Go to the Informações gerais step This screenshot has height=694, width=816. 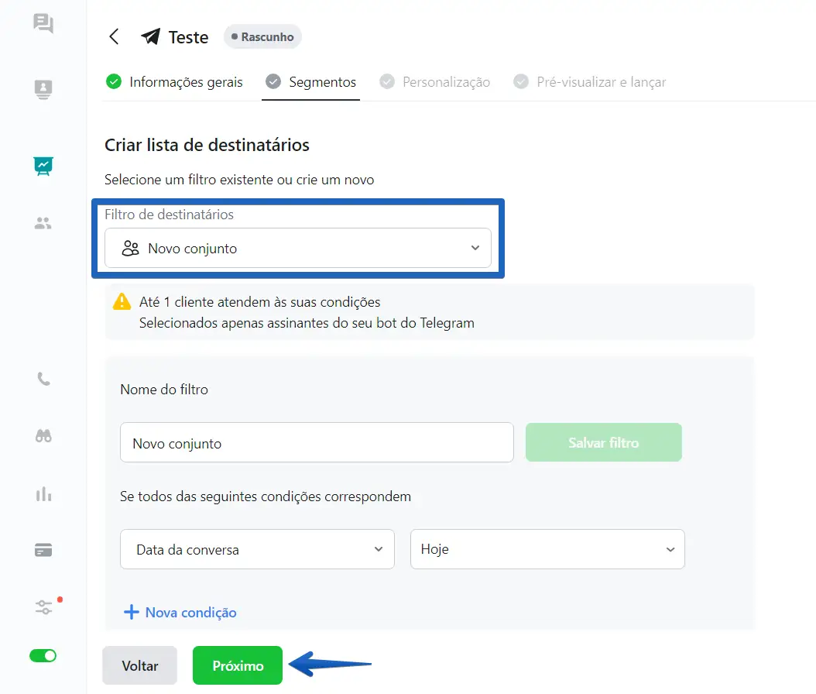175,82
